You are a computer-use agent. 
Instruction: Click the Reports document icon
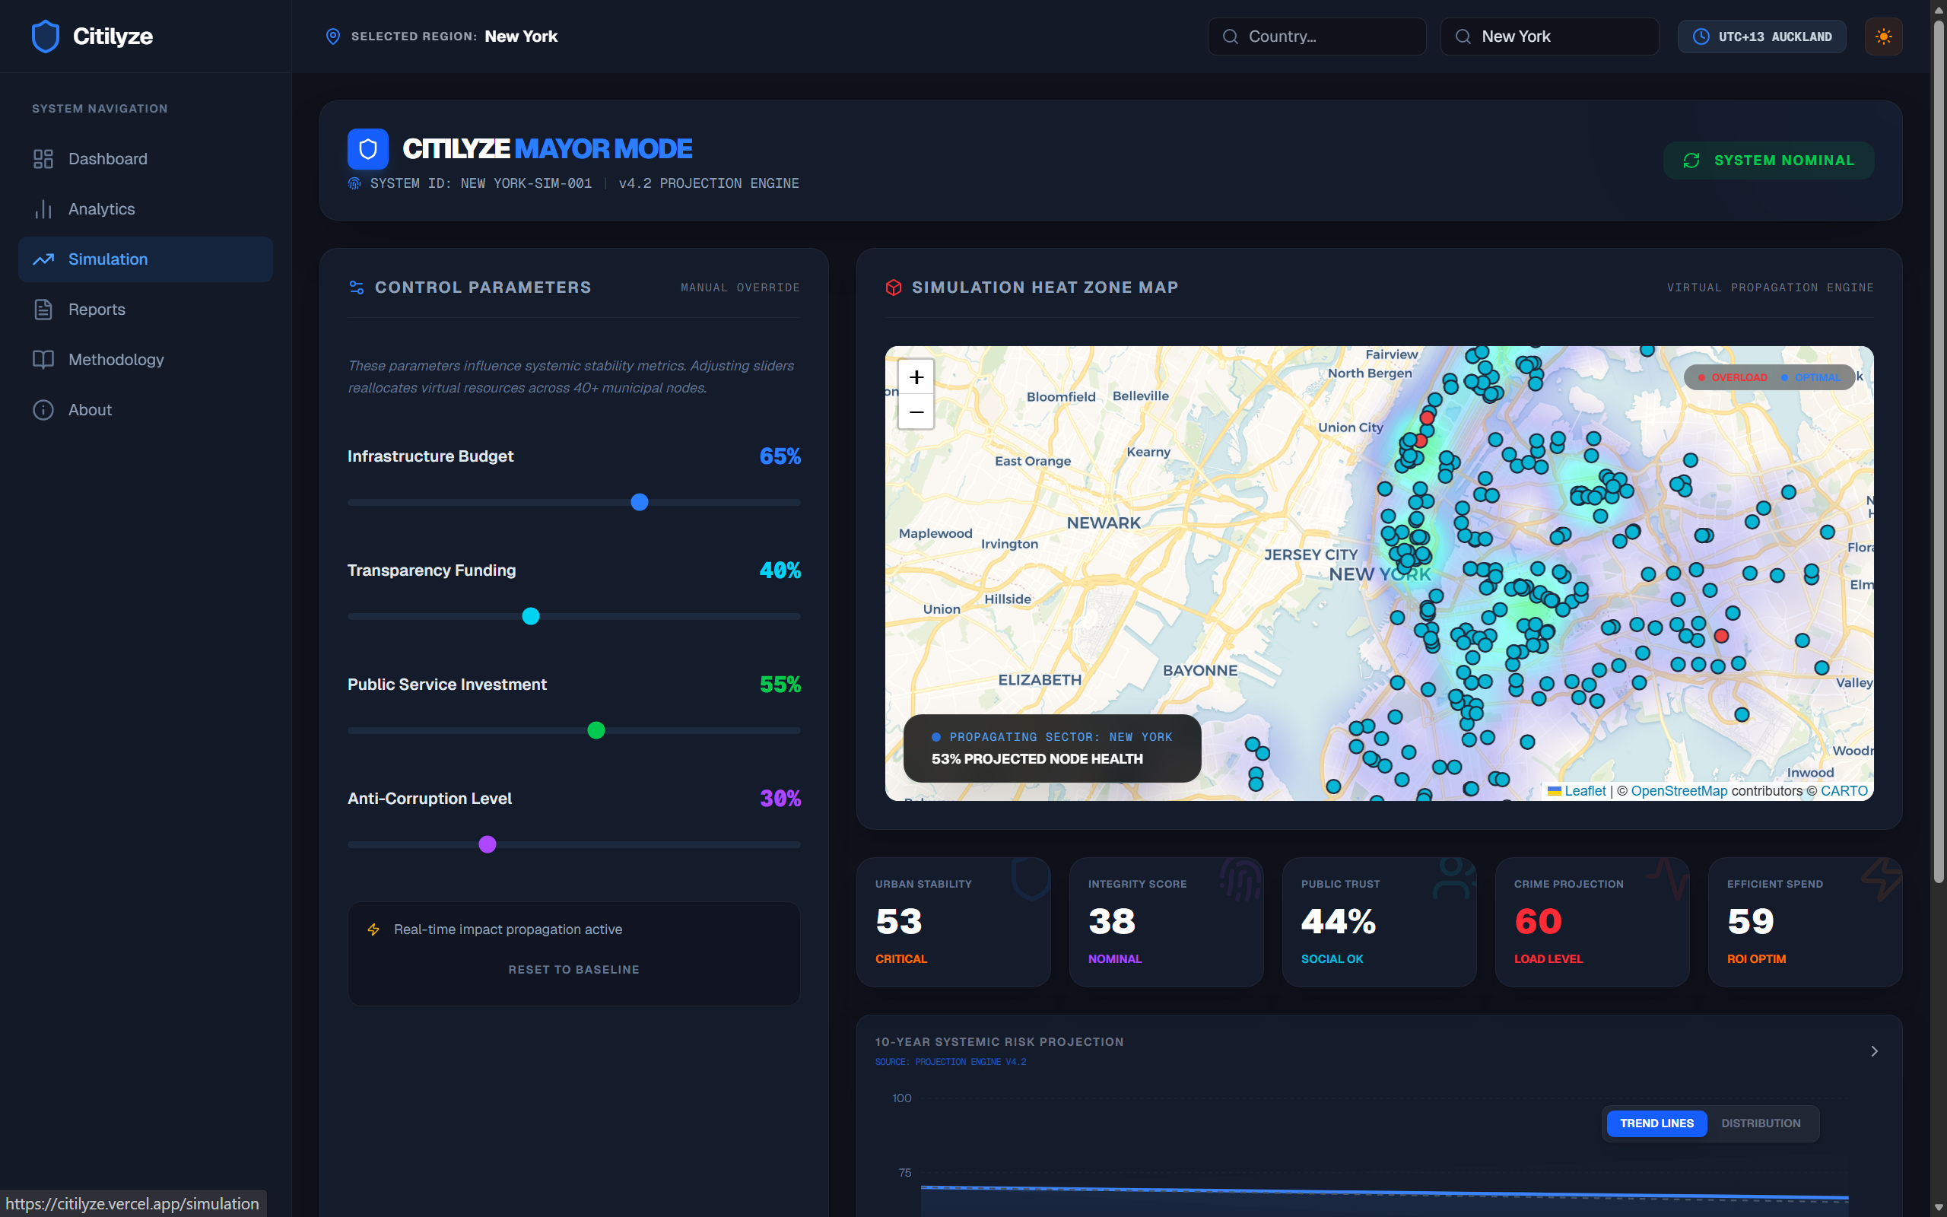(43, 309)
